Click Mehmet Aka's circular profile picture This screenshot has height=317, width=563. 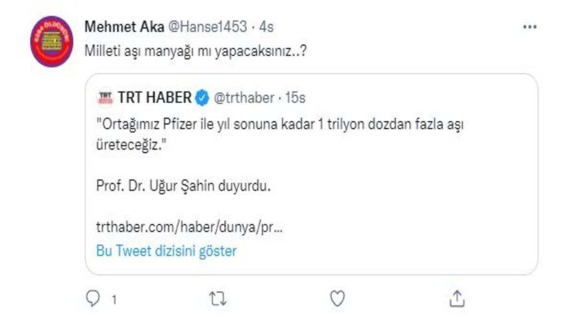pos(52,30)
